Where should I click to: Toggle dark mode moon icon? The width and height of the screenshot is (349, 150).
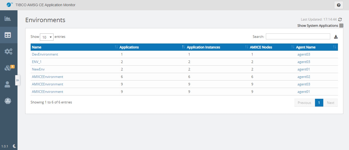tap(15, 146)
